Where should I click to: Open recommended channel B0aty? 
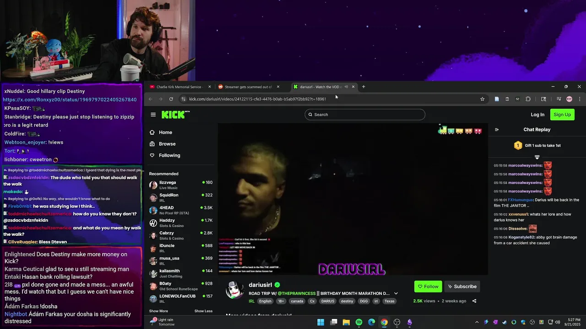pyautogui.click(x=181, y=286)
